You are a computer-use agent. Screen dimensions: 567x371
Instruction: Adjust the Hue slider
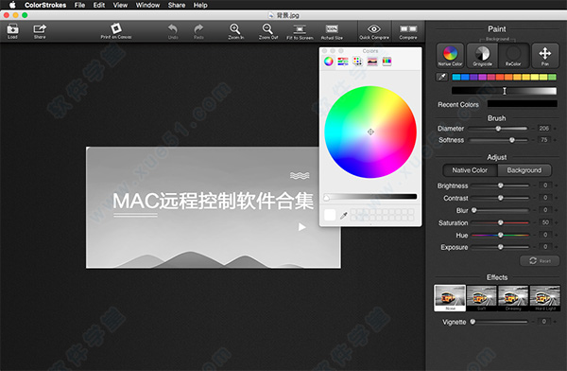coord(500,235)
